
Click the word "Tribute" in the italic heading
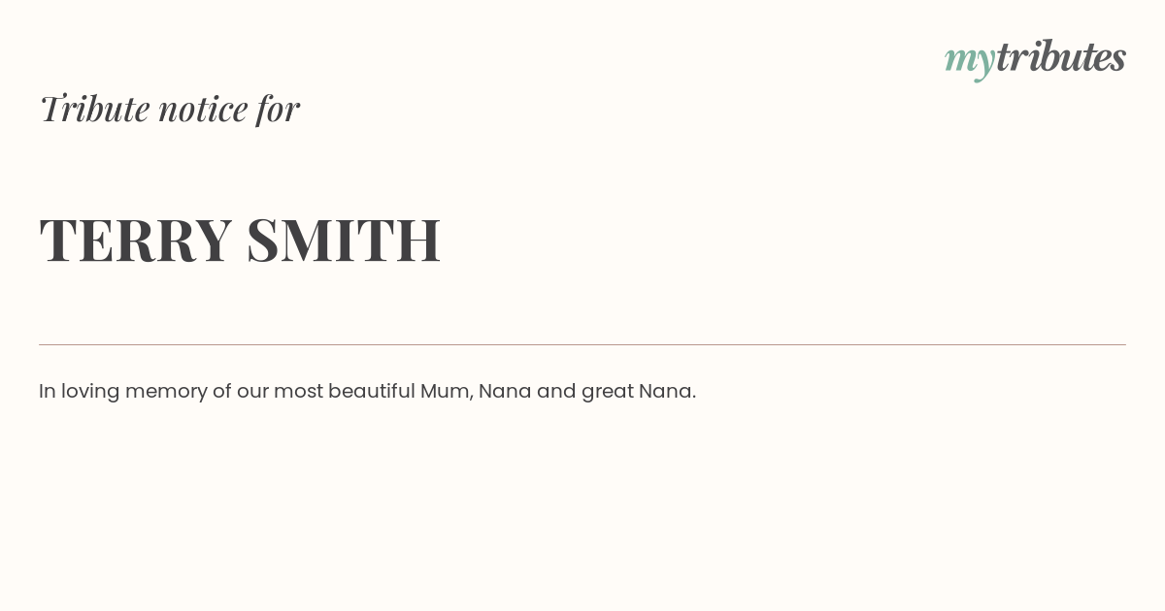95,109
